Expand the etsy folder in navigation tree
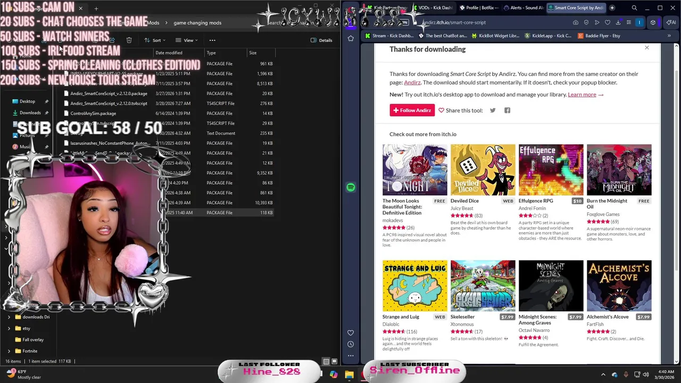 (x=9, y=328)
